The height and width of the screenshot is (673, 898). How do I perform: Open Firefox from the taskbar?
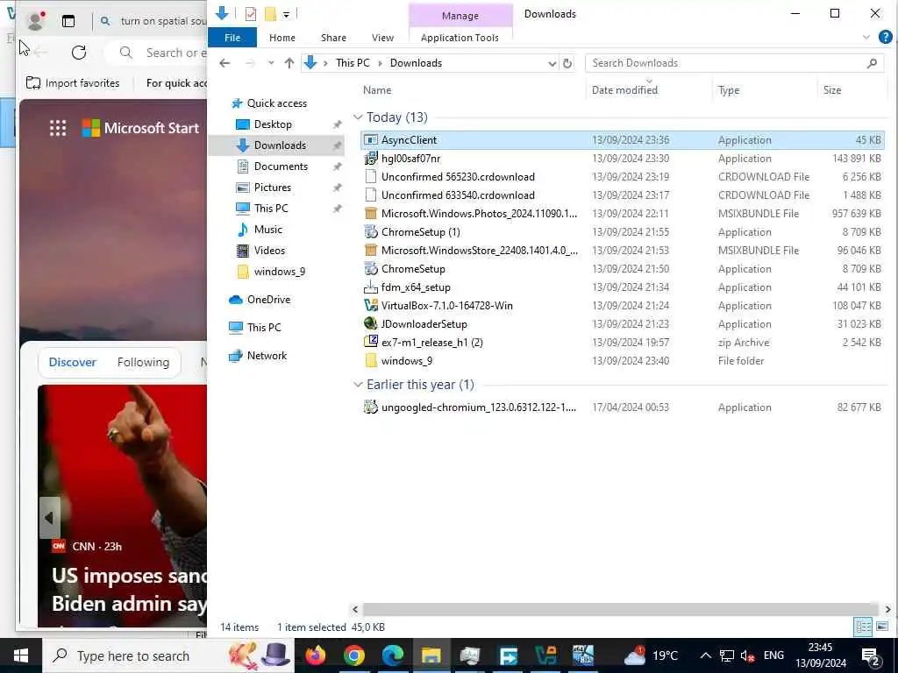315,655
